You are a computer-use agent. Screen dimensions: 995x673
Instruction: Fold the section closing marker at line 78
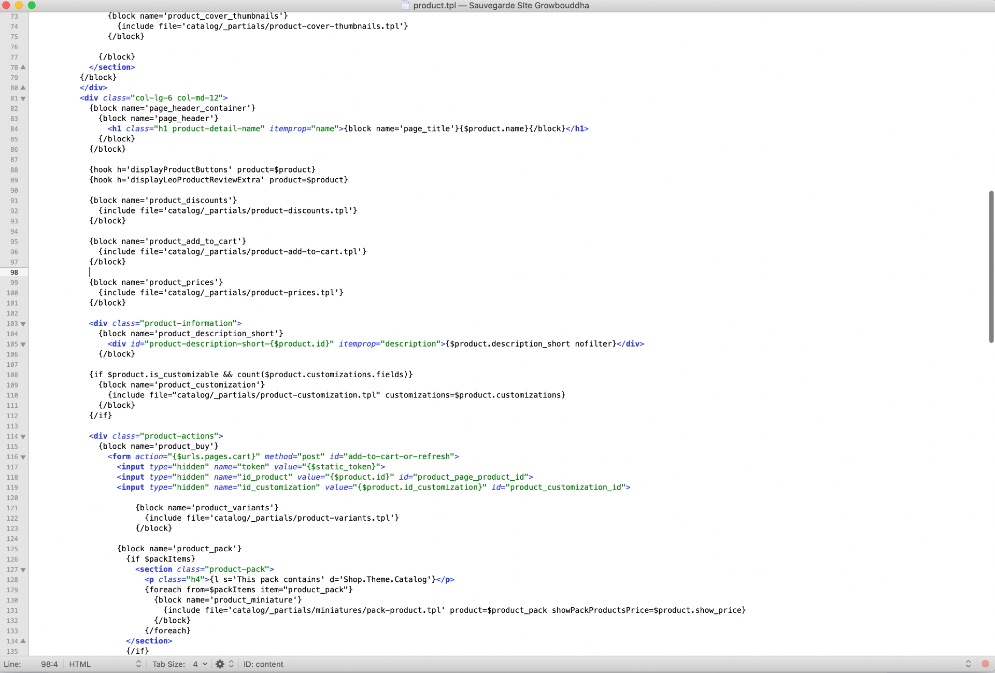point(23,67)
